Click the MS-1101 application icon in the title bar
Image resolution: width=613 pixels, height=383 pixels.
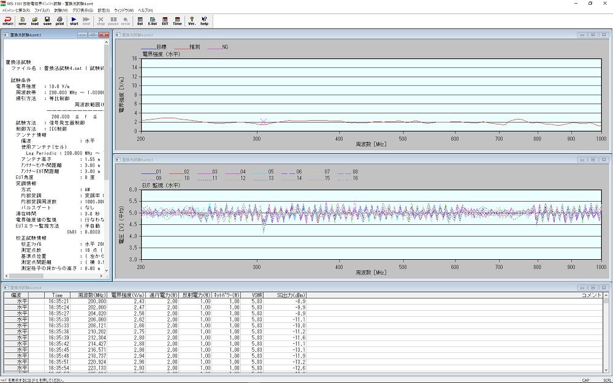pos(3,3)
